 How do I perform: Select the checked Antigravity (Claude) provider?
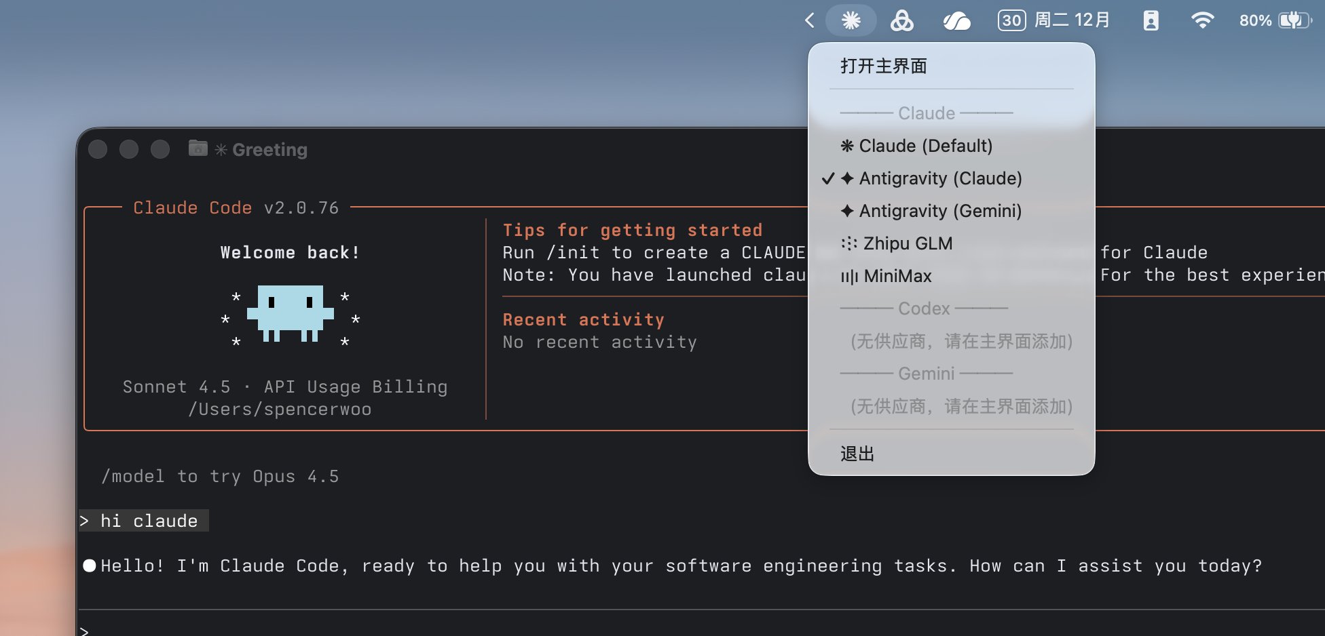pos(940,178)
